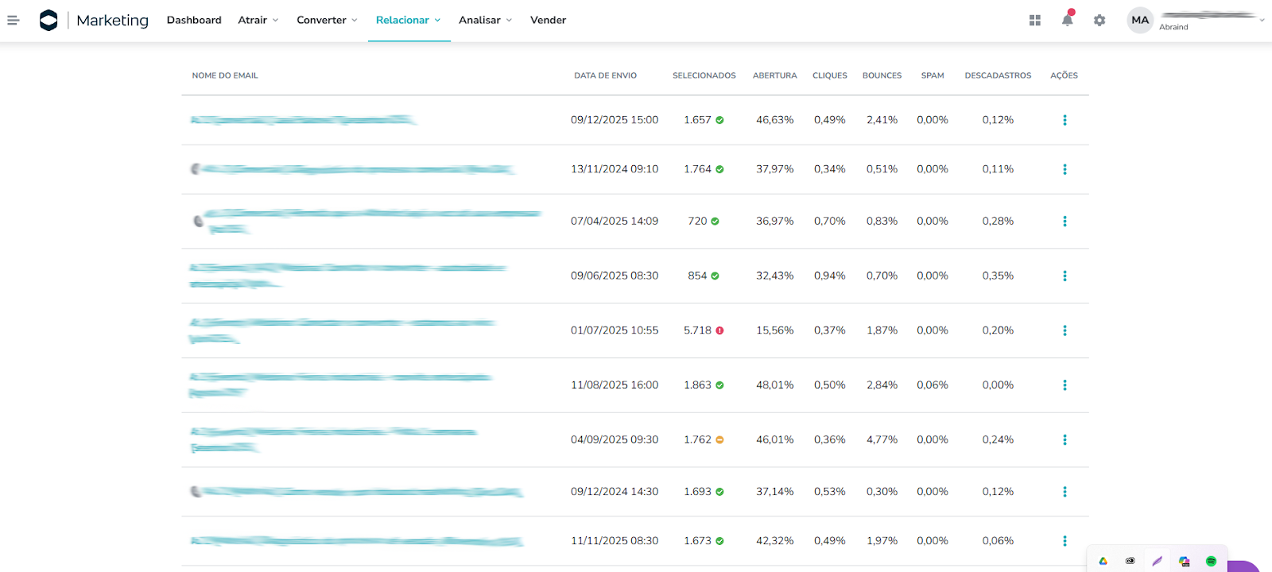This screenshot has height=572, width=1272.
Task: Select the Relacionar tab
Action: click(x=408, y=20)
